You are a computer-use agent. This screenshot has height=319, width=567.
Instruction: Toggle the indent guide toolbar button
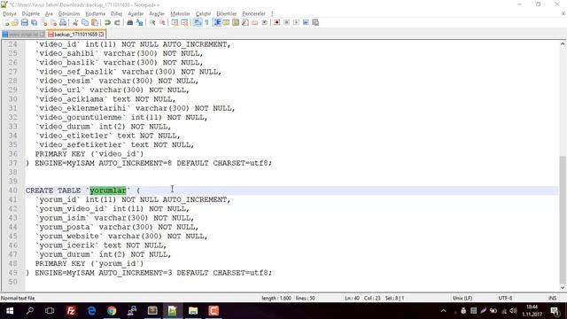[217, 22]
